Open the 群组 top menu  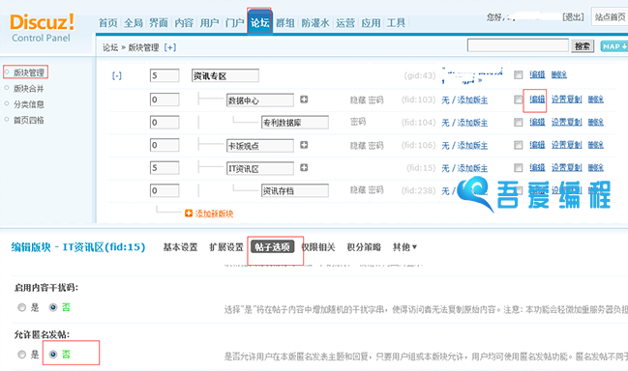click(x=285, y=23)
